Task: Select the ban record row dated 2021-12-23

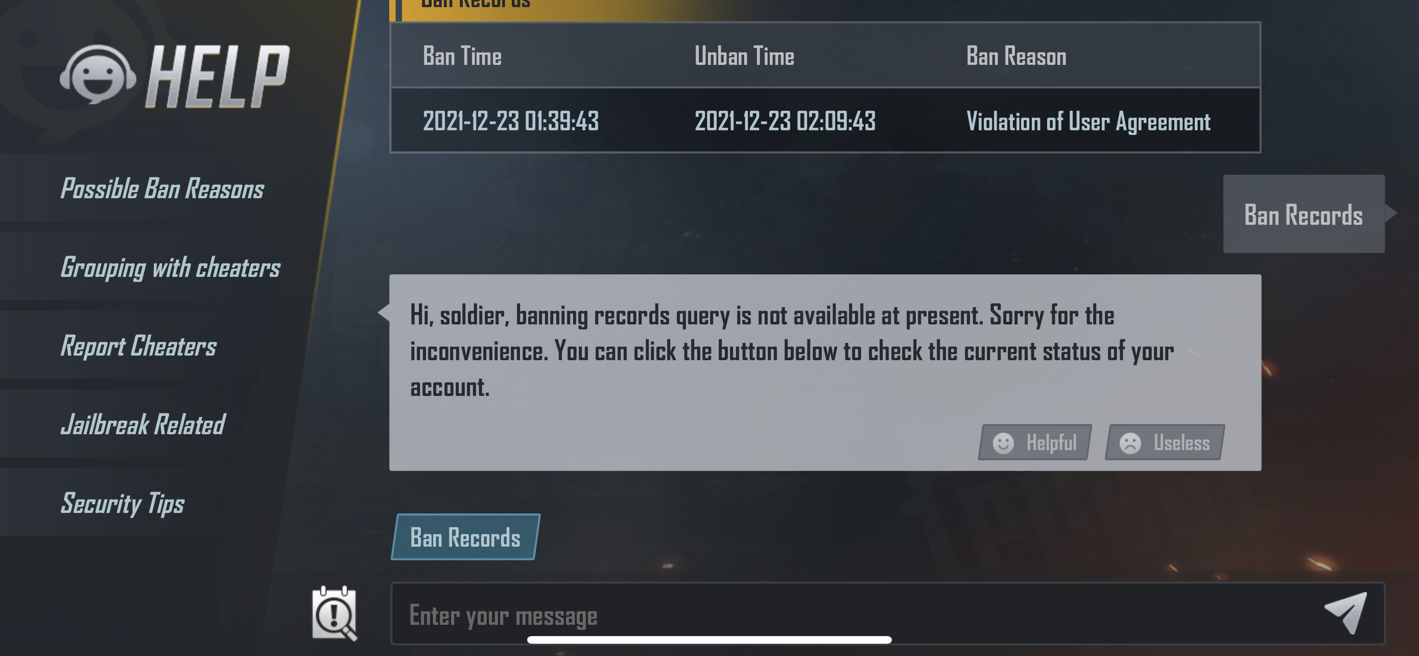Action: coord(824,121)
